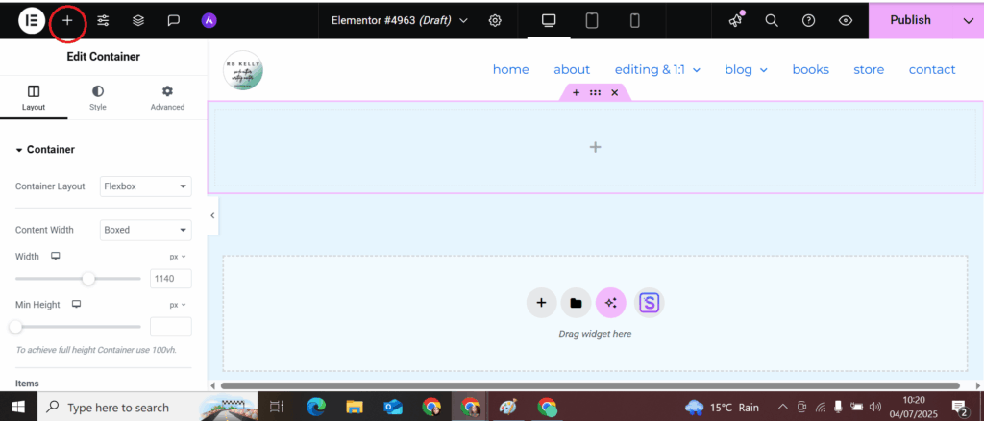Open the Structure layers icon
The image size is (984, 421).
[138, 21]
